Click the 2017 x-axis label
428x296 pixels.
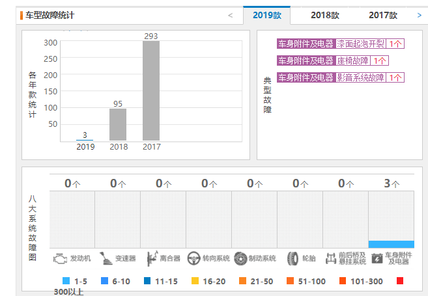(152, 147)
